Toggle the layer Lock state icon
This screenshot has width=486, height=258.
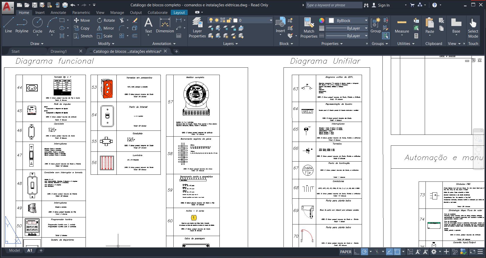point(229,20)
